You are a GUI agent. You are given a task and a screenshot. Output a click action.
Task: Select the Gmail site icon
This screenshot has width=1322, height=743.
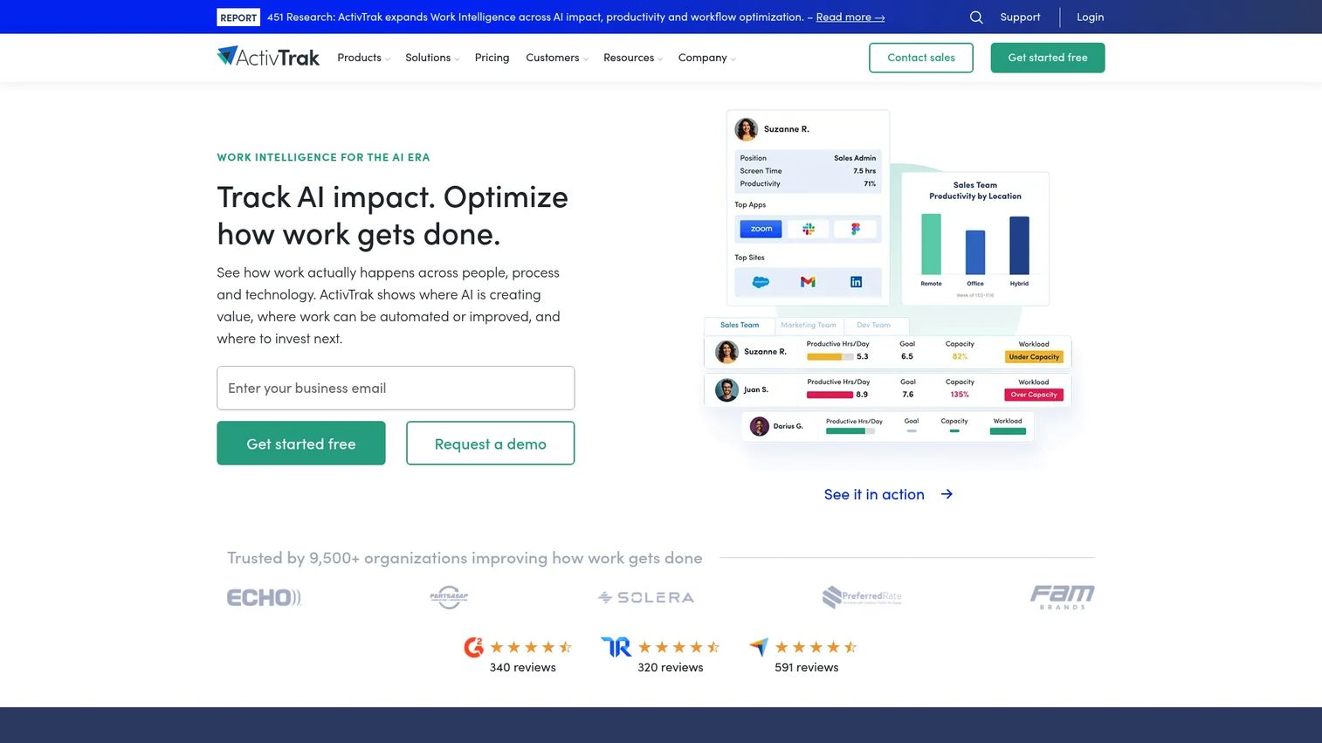808,282
